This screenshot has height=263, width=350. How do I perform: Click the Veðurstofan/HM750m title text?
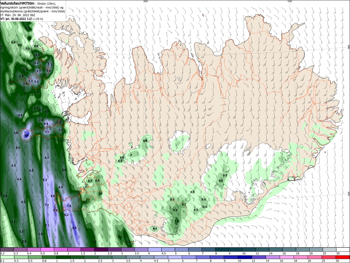click(17, 3)
